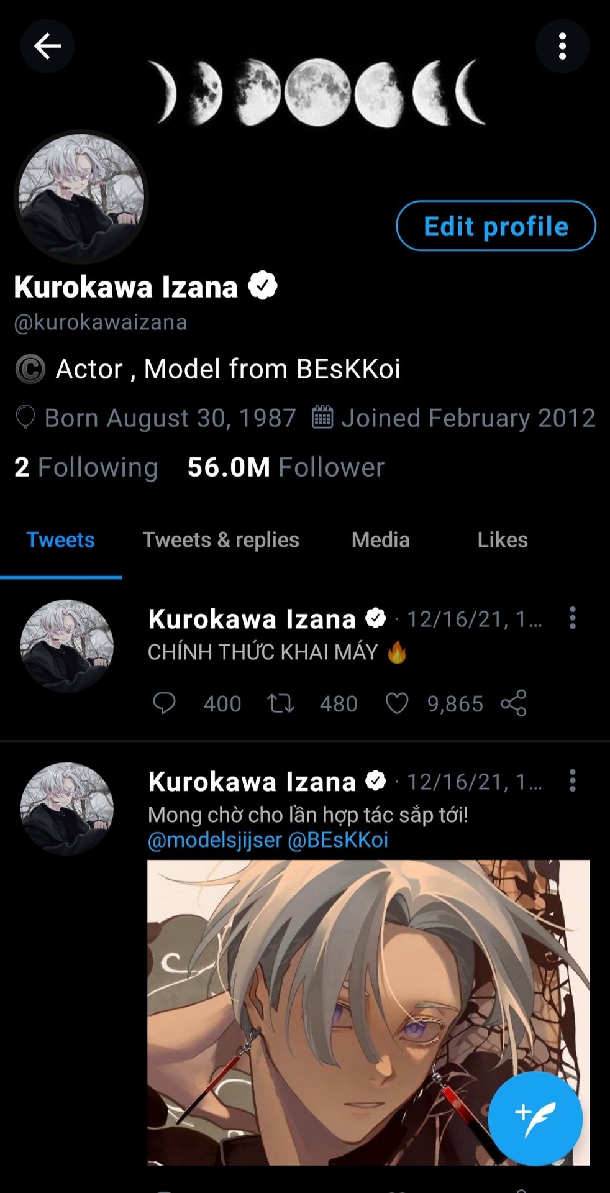The image size is (610, 1193).
Task: View the 2 Following list
Action: tap(86, 467)
